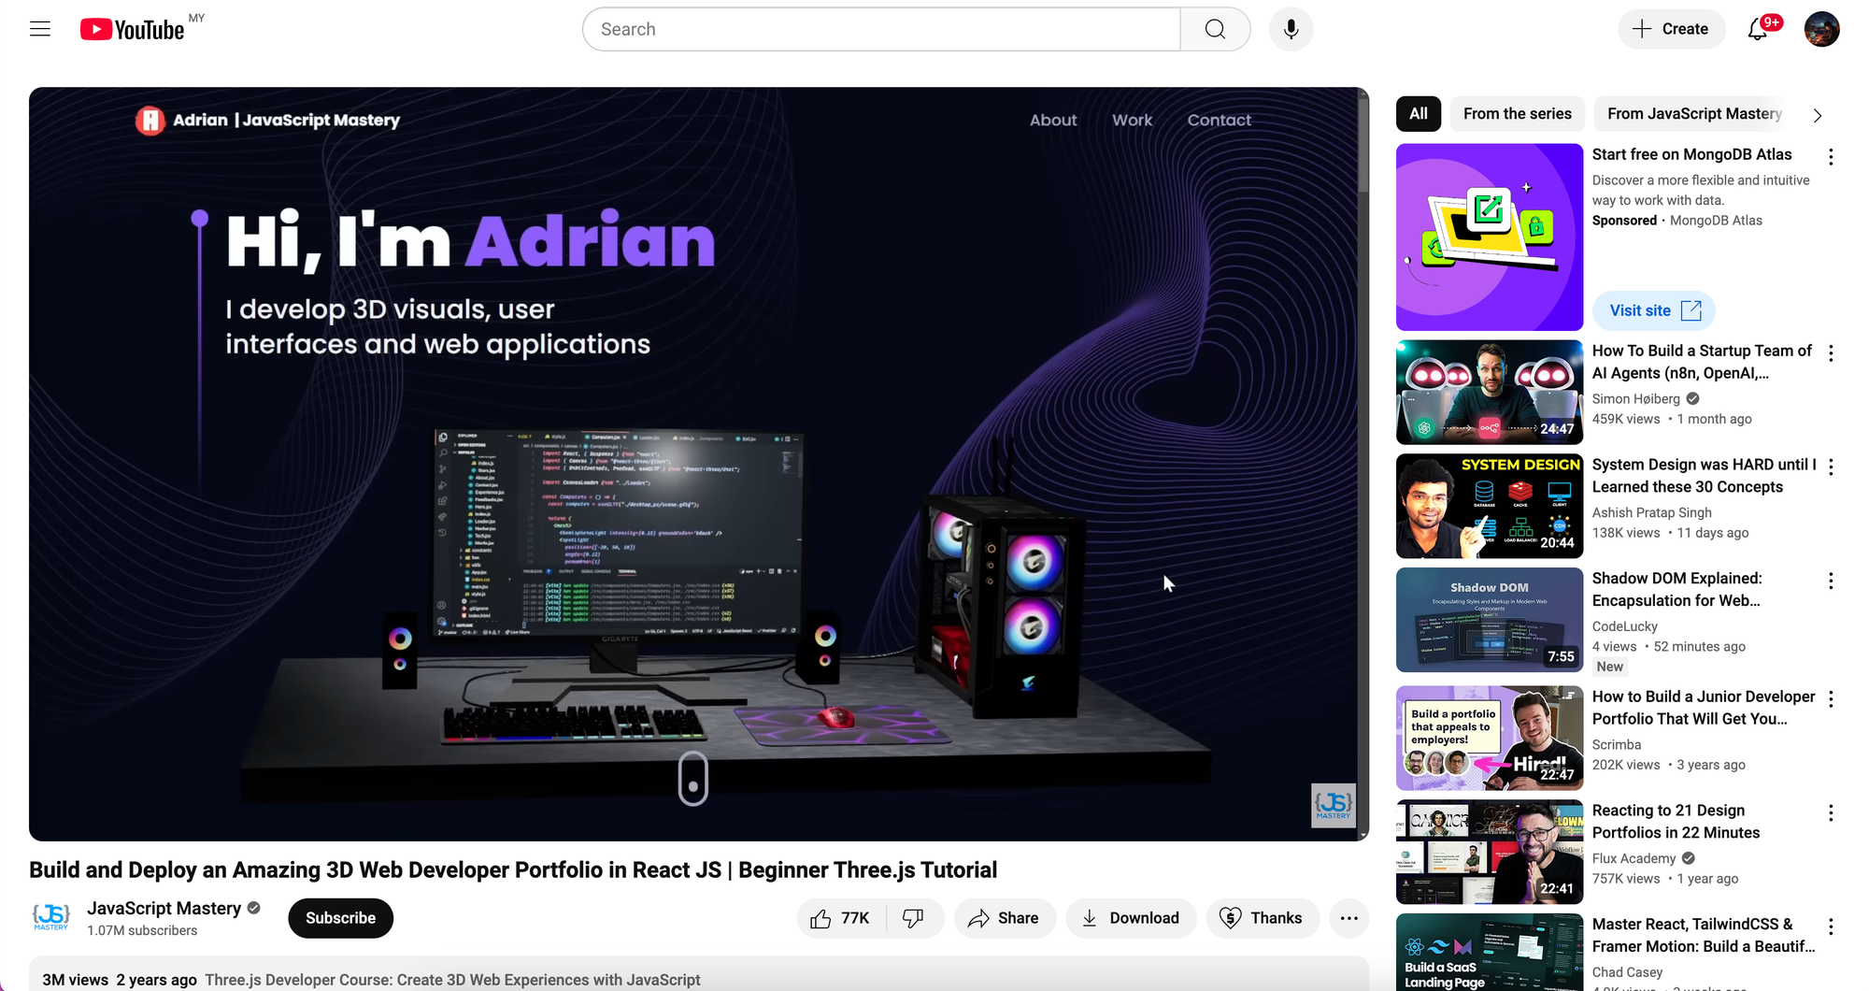Open Flux Academy thumbnail 22:41
Viewport: 1869px width, 991px height.
(1490, 853)
